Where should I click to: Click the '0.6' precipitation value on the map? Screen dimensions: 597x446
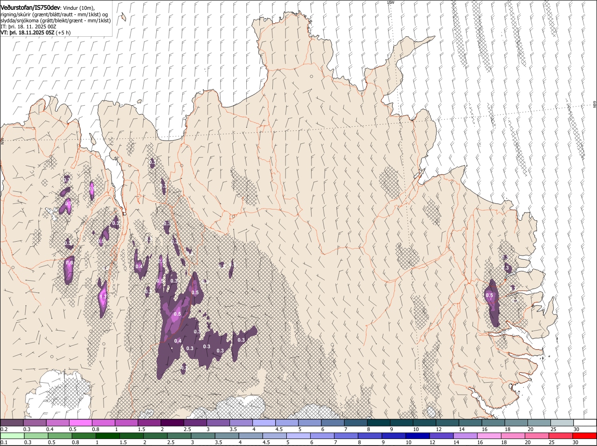(x=69, y=263)
